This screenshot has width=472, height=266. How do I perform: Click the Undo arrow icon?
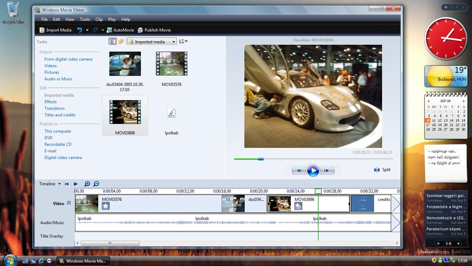(x=79, y=30)
